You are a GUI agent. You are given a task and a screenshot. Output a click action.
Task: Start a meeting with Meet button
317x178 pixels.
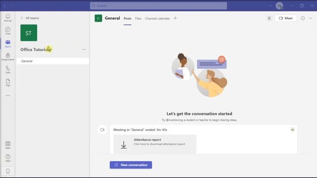pyautogui.click(x=286, y=18)
